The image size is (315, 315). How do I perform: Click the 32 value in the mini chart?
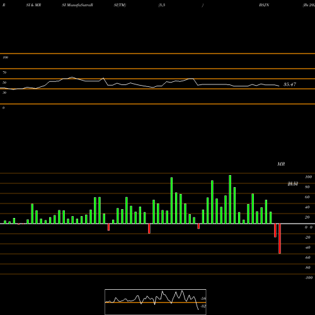tap(203, 306)
